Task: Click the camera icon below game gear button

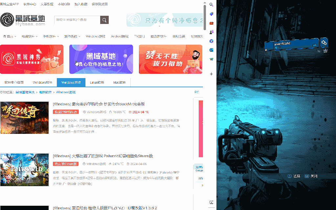Action: tap(325, 51)
